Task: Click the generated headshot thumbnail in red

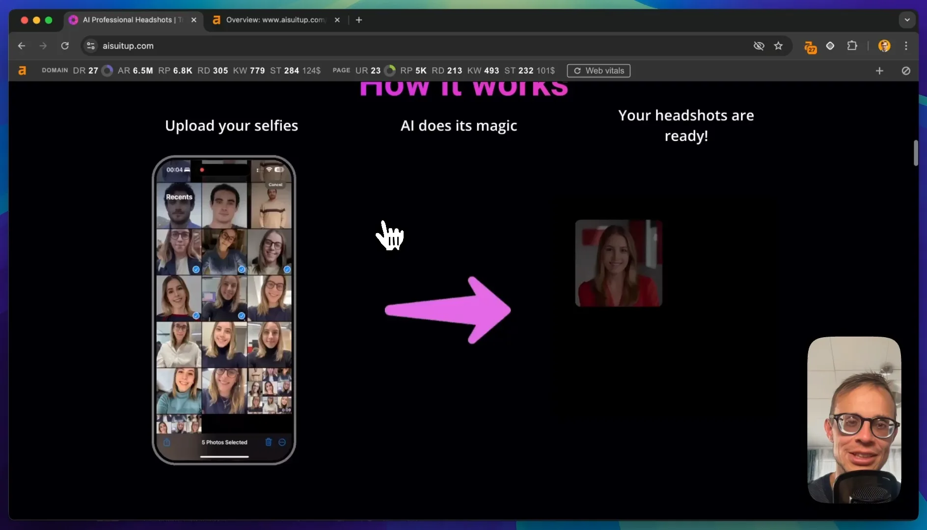Action: coord(619,263)
